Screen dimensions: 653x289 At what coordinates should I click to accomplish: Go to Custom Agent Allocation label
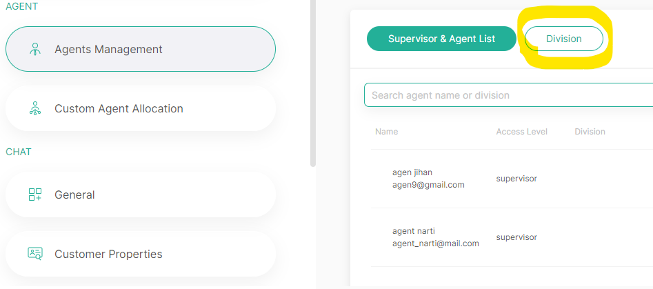point(119,108)
